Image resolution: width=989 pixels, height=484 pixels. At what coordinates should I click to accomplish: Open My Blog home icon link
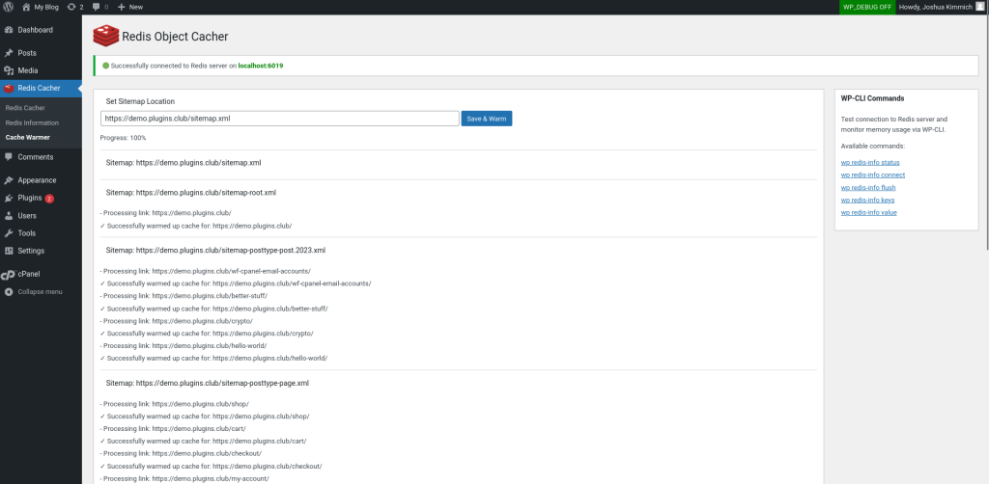pyautogui.click(x=26, y=7)
